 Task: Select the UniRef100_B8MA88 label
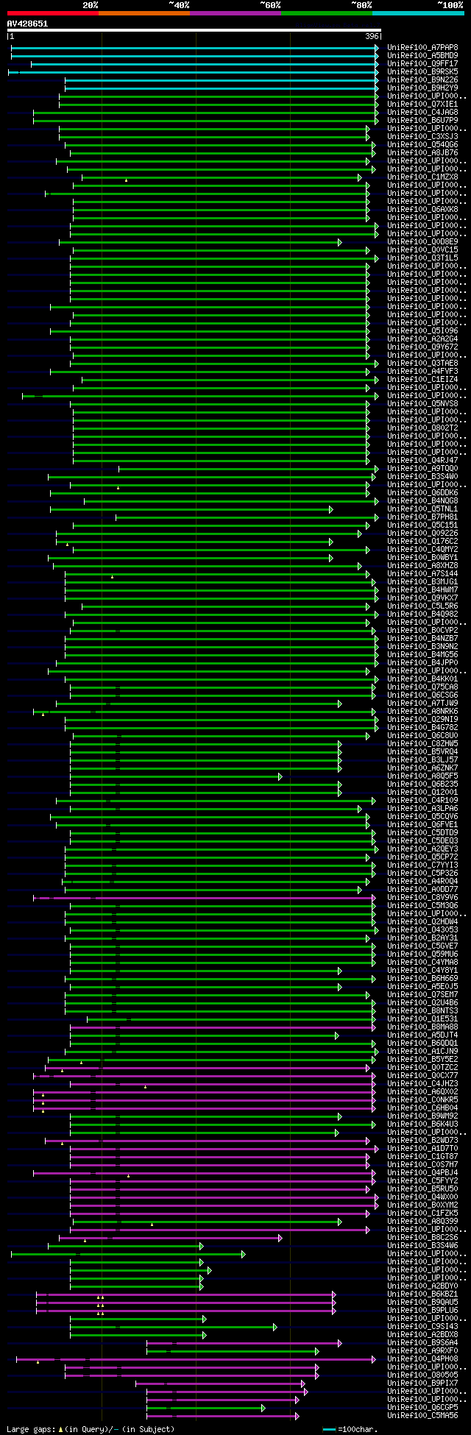[x=422, y=1027]
